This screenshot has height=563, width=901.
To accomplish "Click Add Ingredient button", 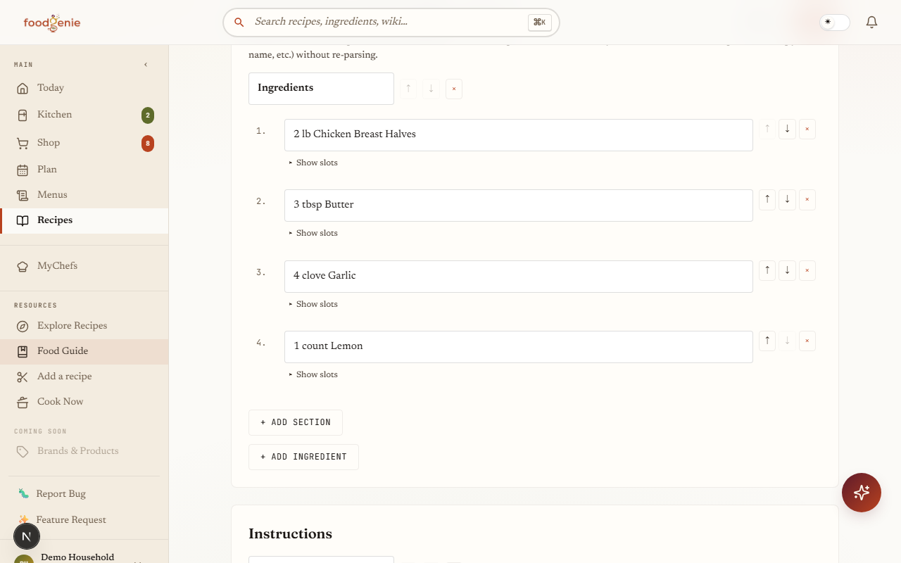I will [303, 457].
